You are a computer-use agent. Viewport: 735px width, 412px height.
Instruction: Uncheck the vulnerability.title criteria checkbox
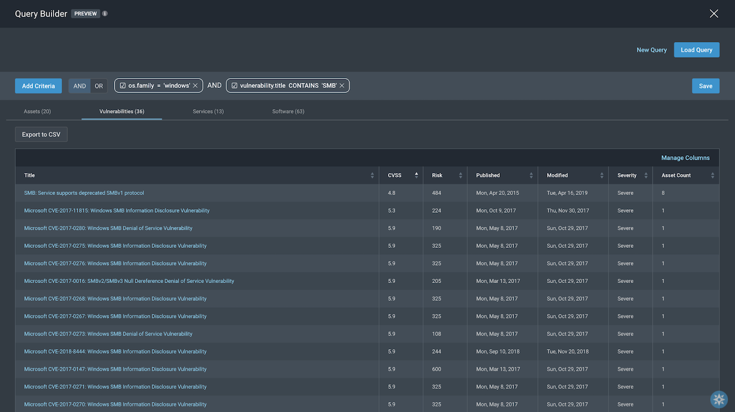[235, 85]
